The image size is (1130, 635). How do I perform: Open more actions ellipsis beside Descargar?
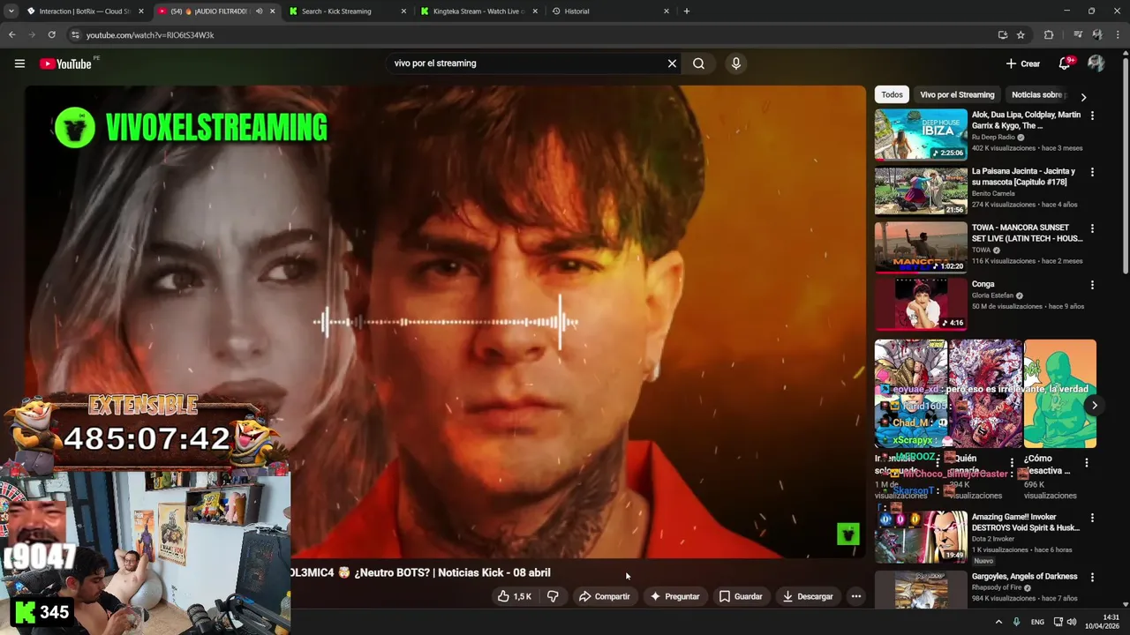pyautogui.click(x=855, y=596)
